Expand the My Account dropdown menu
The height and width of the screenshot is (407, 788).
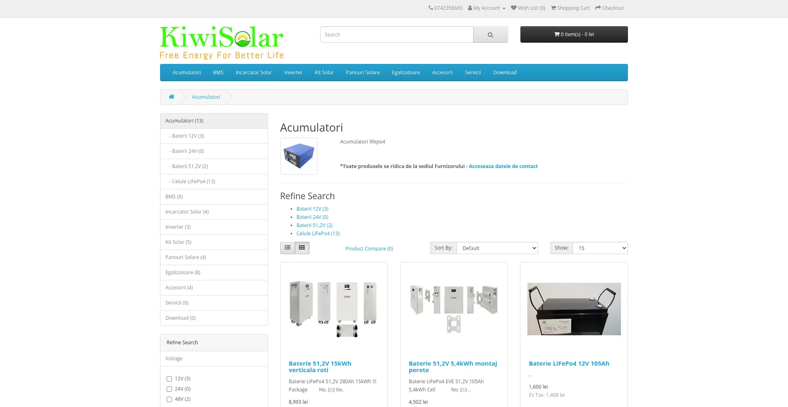tap(486, 8)
